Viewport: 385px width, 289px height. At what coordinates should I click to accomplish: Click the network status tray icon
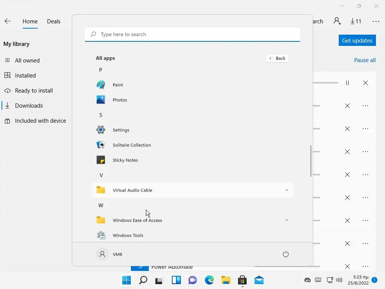(x=330, y=280)
